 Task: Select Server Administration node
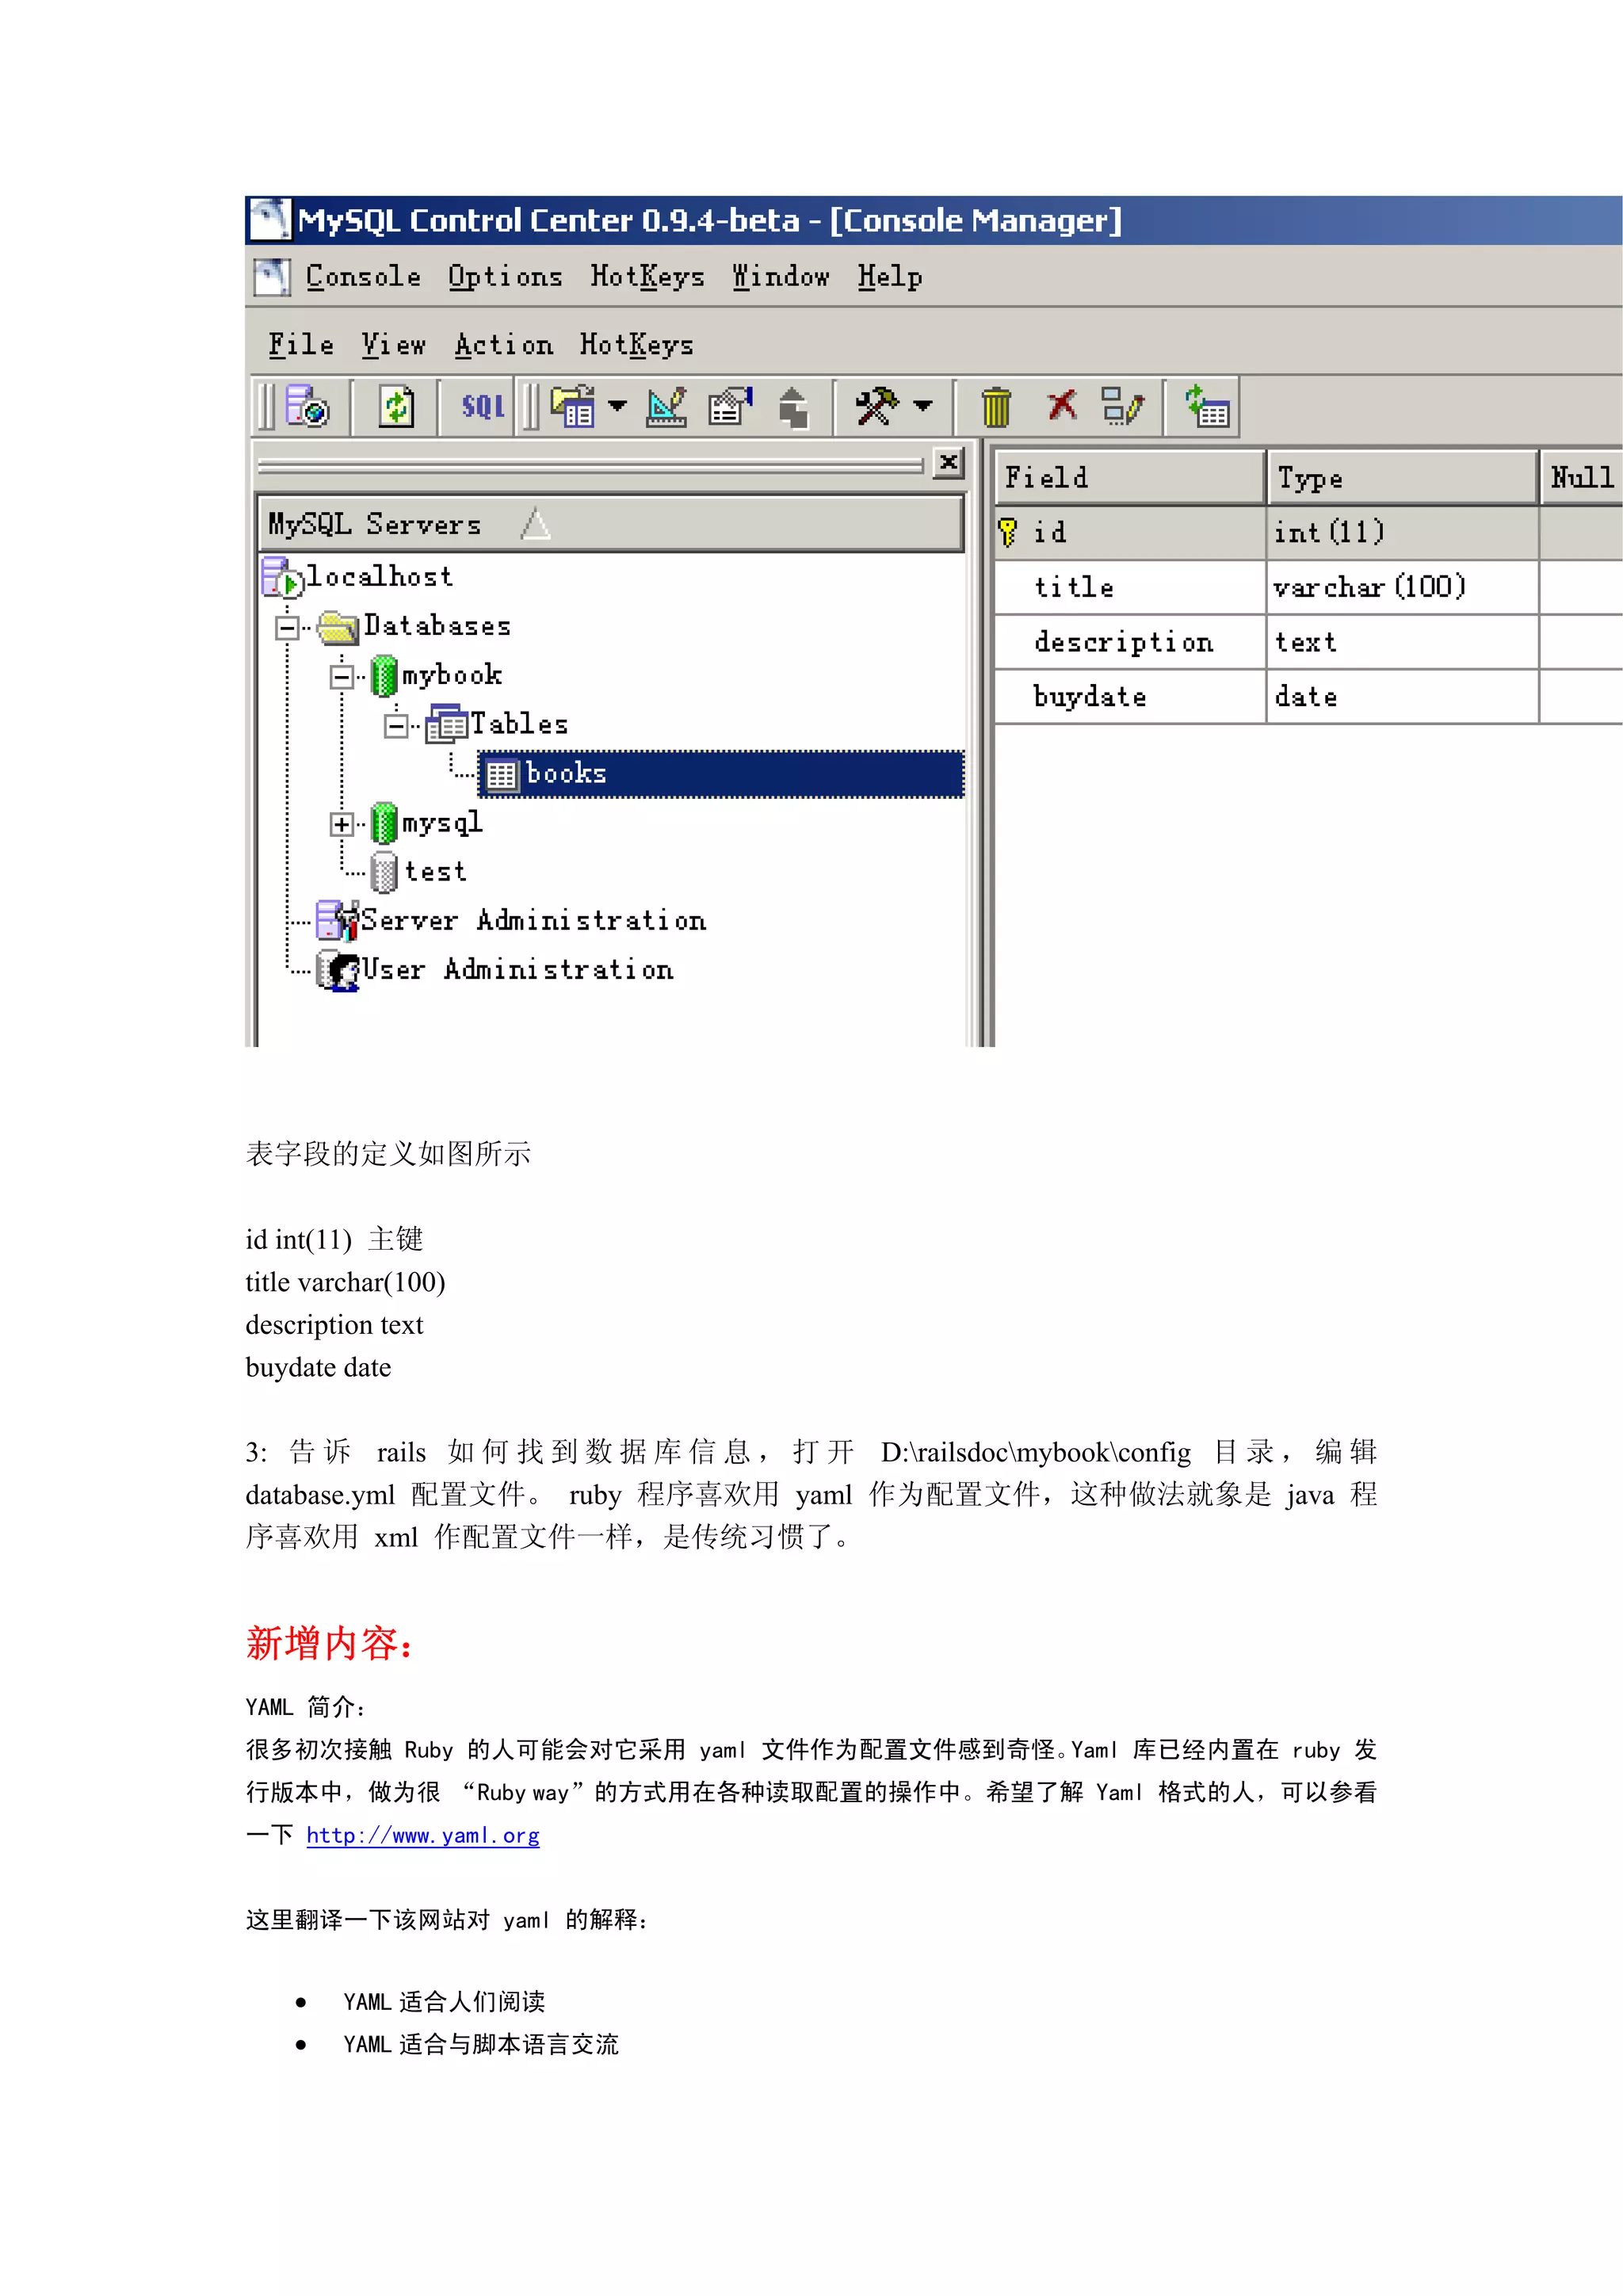533,921
